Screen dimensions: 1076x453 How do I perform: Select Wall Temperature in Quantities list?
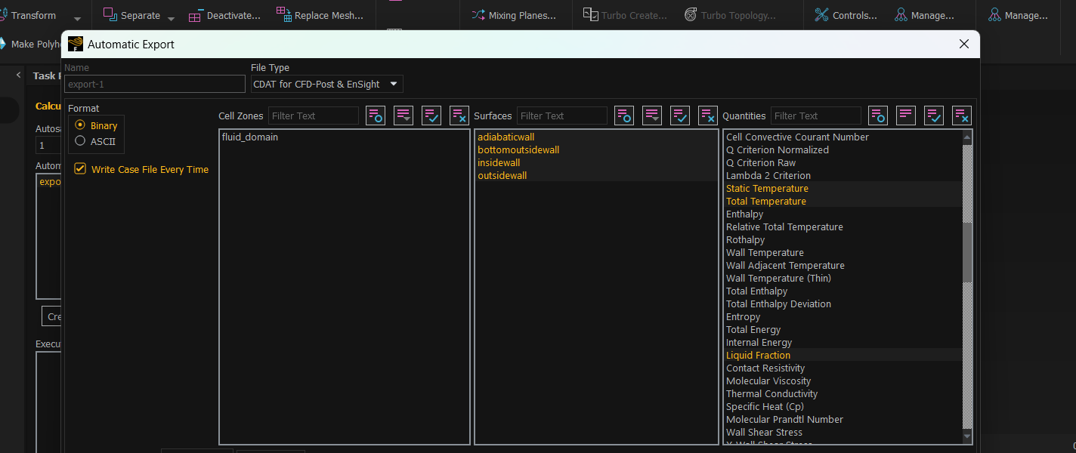pos(765,252)
